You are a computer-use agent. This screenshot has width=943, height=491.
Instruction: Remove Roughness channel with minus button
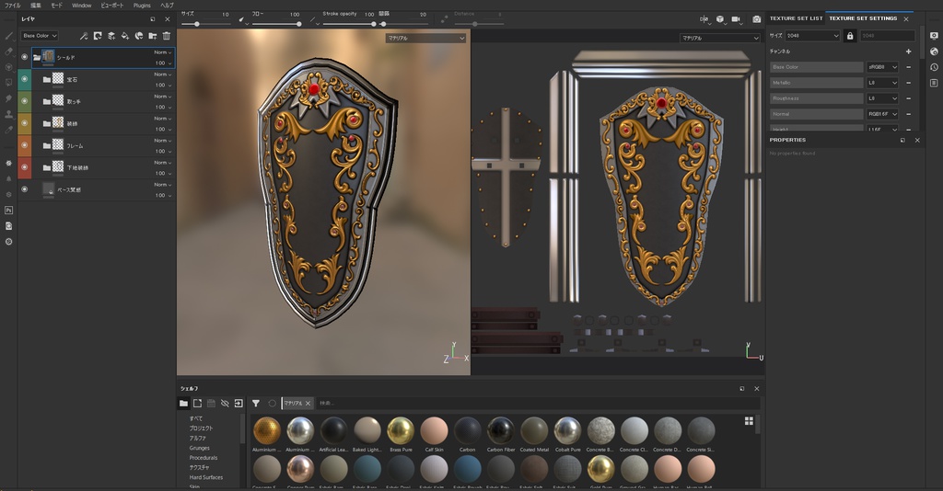pos(908,98)
